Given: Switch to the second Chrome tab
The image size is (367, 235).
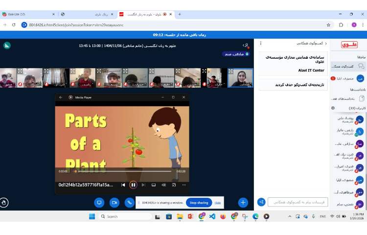Looking at the screenshot, I should pyautogui.click(x=87, y=14).
